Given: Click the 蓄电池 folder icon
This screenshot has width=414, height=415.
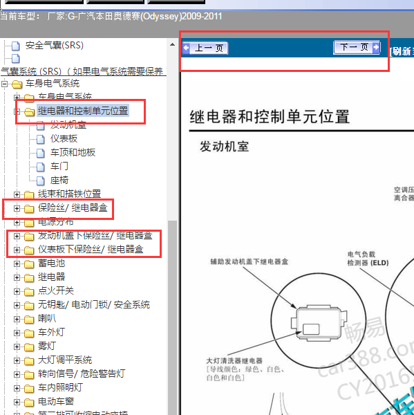Looking at the screenshot, I should [29, 264].
